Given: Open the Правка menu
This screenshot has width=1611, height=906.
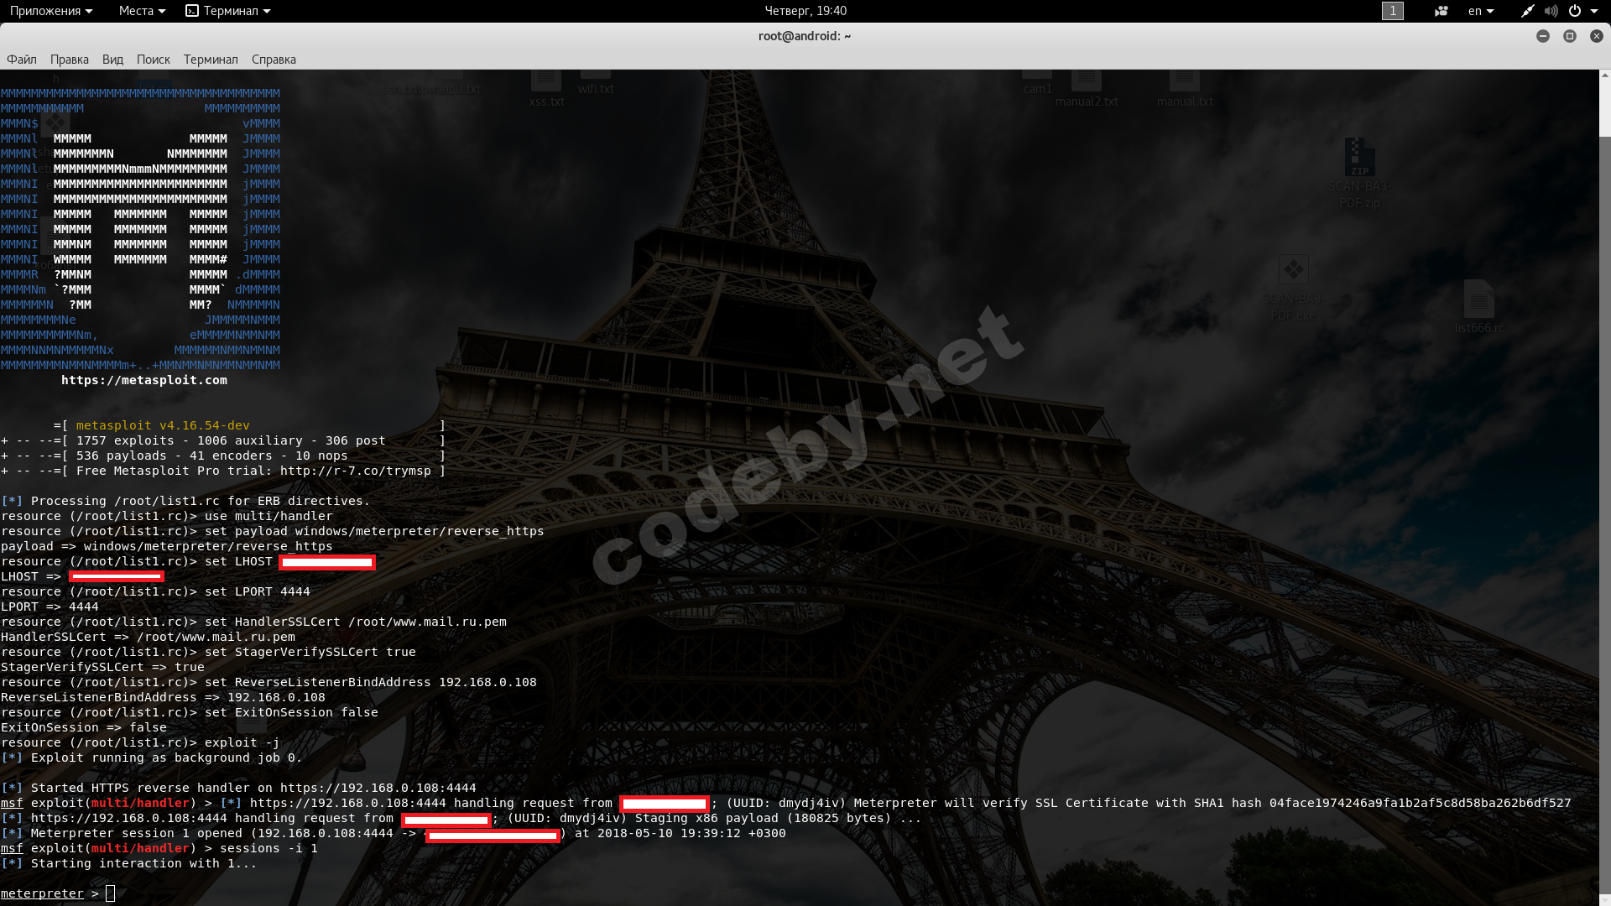Looking at the screenshot, I should click(x=69, y=60).
